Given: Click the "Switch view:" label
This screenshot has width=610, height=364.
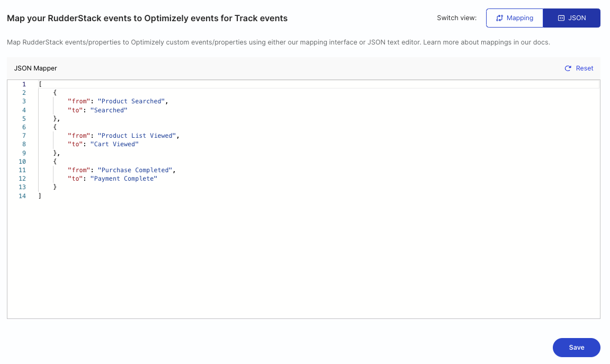Looking at the screenshot, I should point(456,18).
